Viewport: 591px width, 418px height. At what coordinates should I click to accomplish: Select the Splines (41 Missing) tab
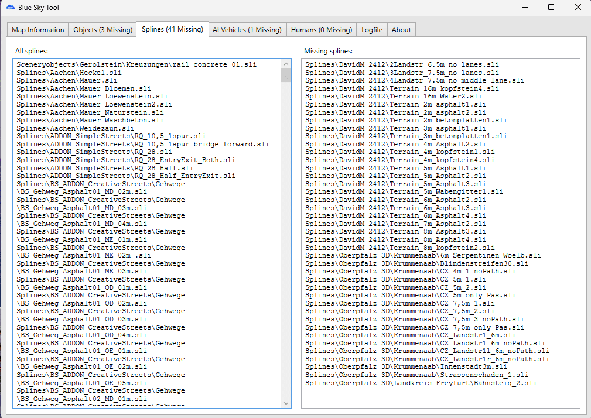[x=172, y=29]
